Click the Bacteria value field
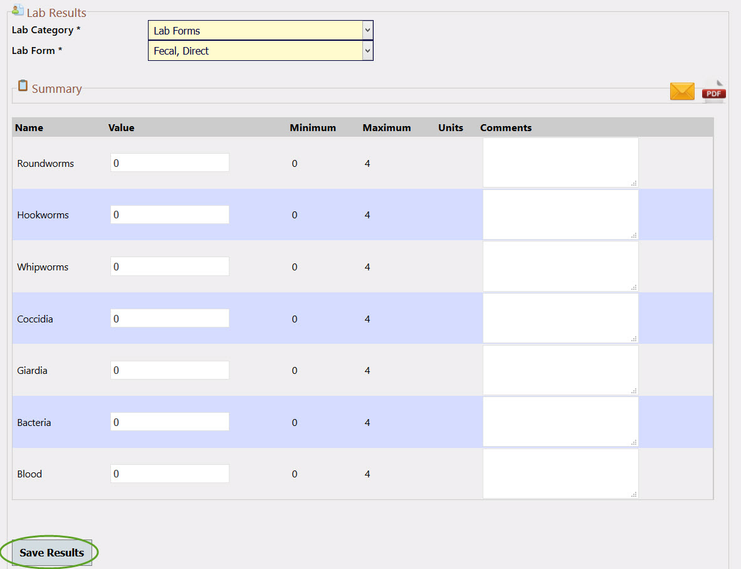The height and width of the screenshot is (569, 741). 170,422
